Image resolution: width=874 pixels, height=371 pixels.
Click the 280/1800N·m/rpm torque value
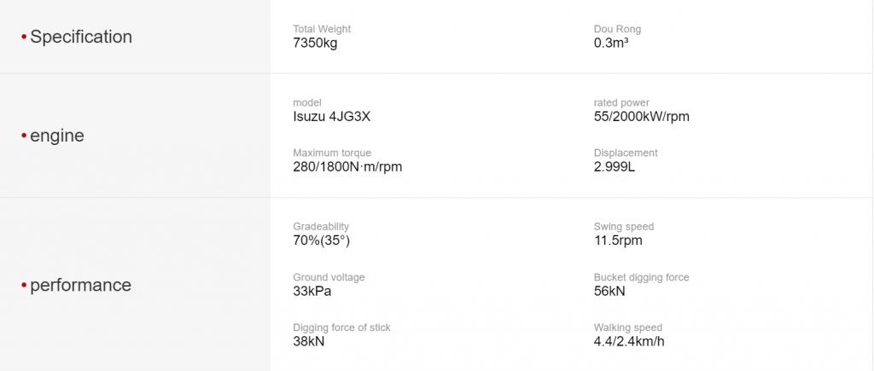(347, 166)
